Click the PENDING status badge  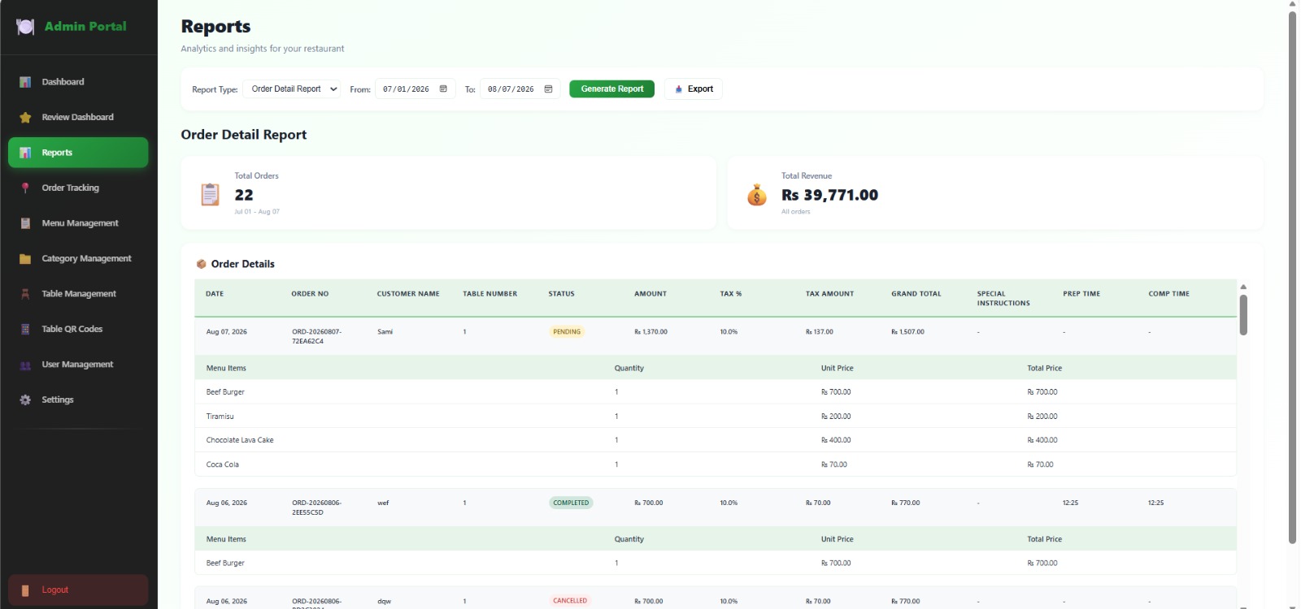[567, 332]
